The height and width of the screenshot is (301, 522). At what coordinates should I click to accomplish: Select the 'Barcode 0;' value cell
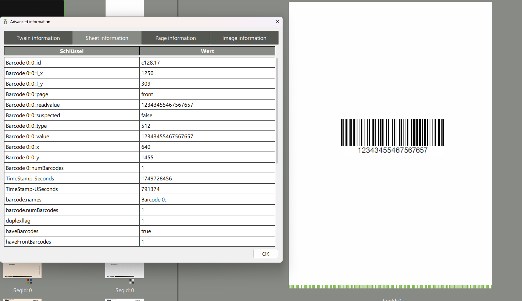pos(207,199)
